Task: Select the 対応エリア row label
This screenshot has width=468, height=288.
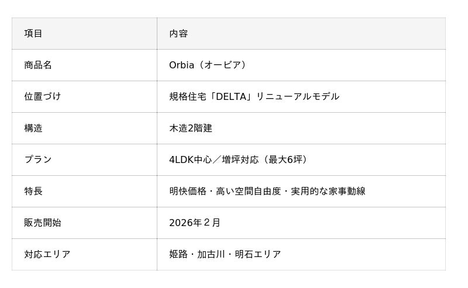Action: 47,254
